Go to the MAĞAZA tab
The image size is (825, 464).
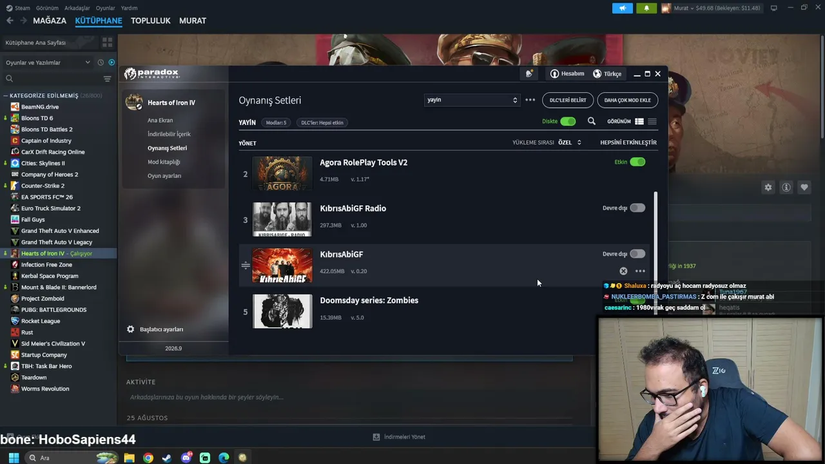[x=50, y=21]
